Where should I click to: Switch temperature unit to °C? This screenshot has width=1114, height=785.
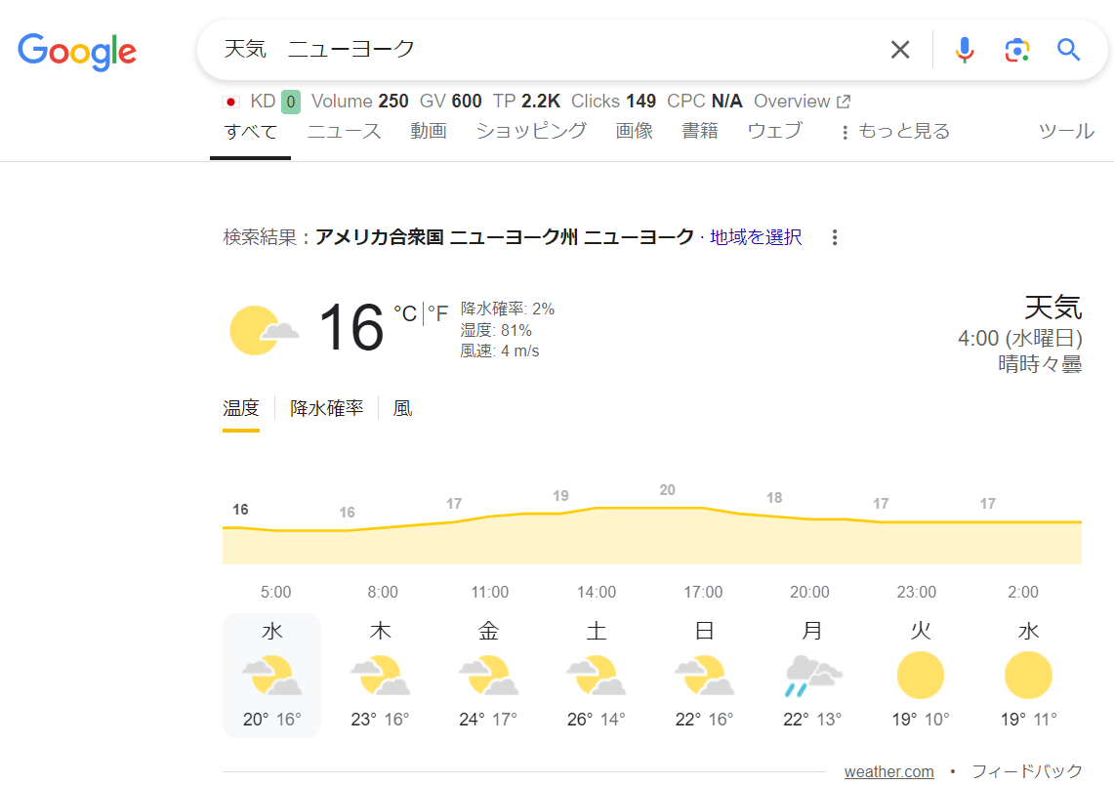(404, 313)
